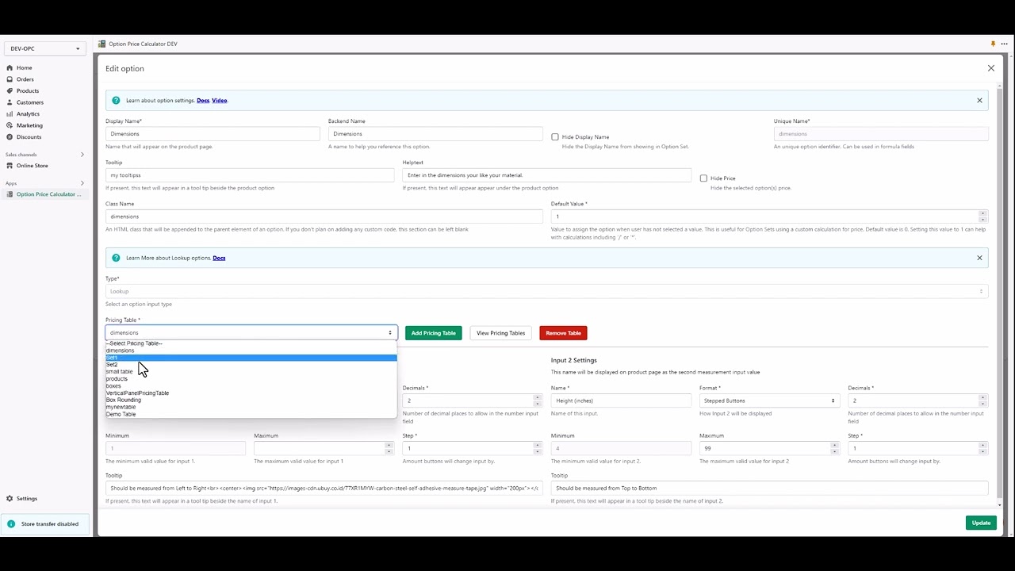
Task: Select 'Demo Table' pricing table
Action: [x=251, y=414]
